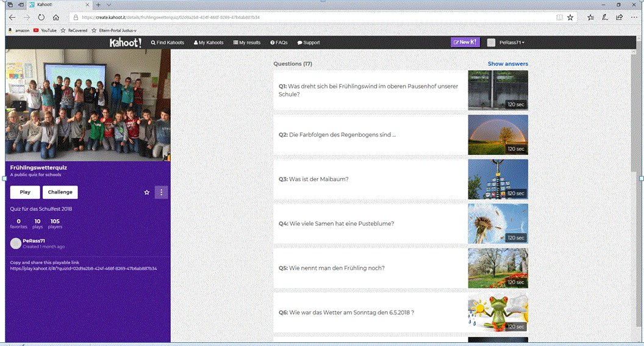The height and width of the screenshot is (346, 644).
Task: Expand the PeRass71 account dropdown
Action: click(512, 43)
